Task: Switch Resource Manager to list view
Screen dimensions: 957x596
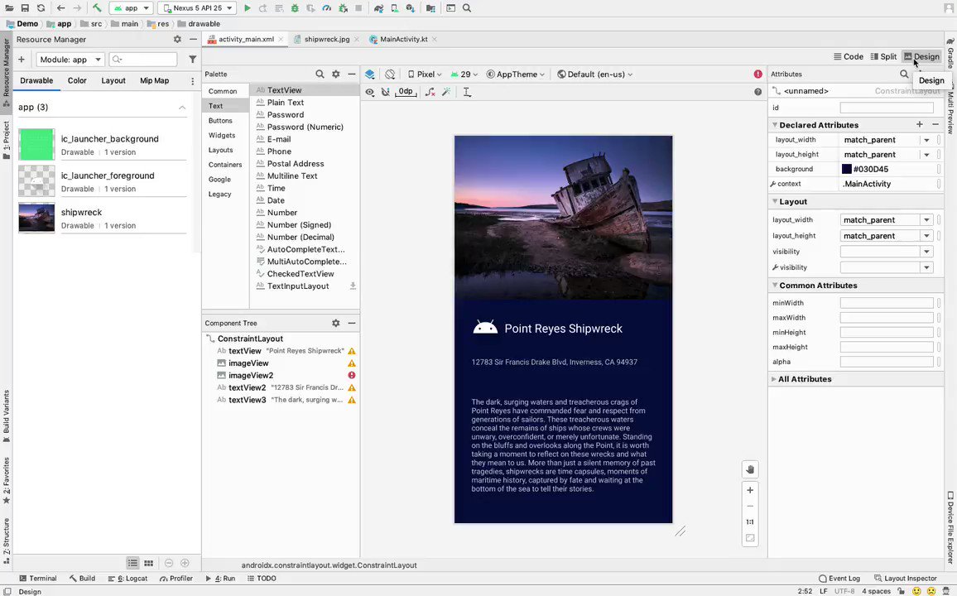Action: click(x=132, y=563)
